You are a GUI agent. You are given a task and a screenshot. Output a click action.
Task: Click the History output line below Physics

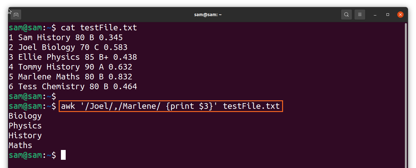(25, 135)
